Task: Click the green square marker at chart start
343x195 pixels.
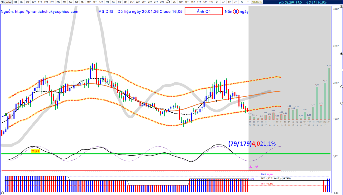Action: [x=6, y=115]
